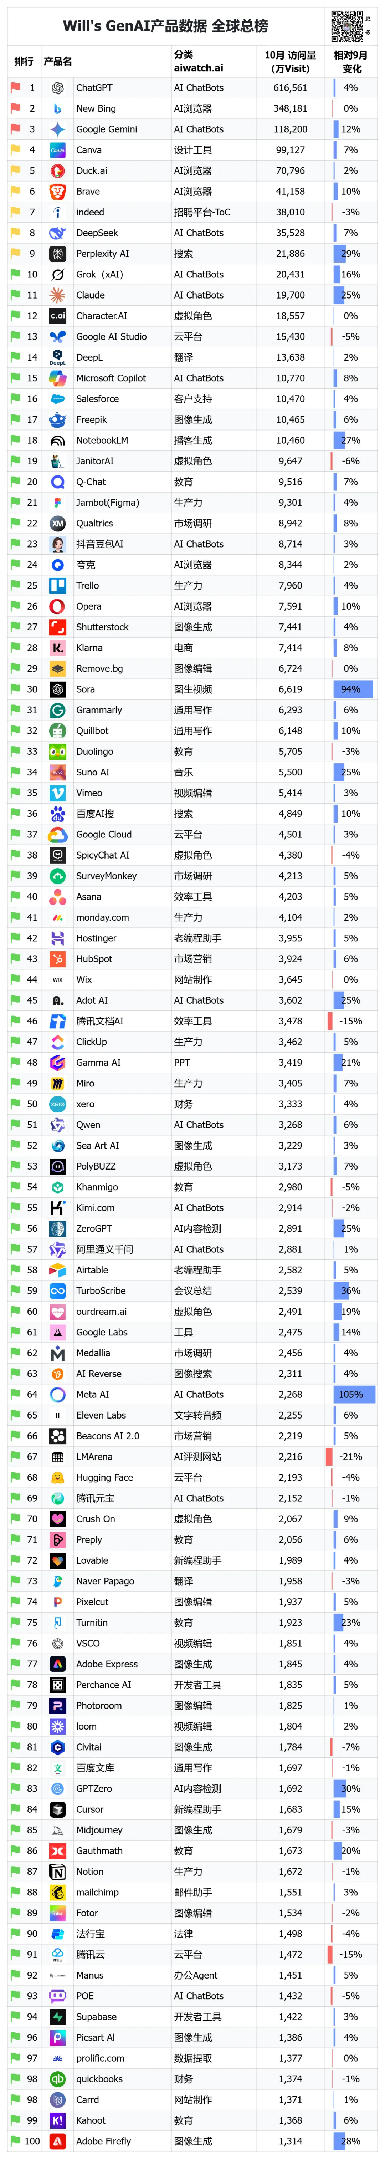Click the QR code in the header
Screen dimensions: 385x2159
click(346, 26)
